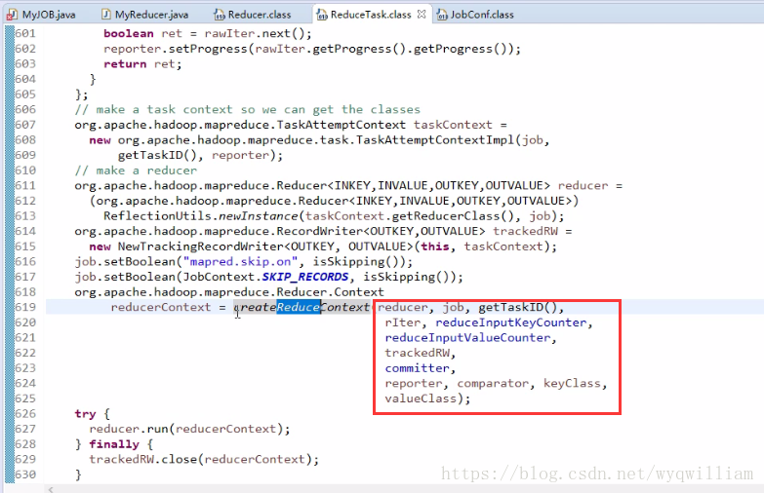Click the highlighted 'Reduce' selection in createReduceContext
The image size is (764, 493).
pyautogui.click(x=299, y=307)
